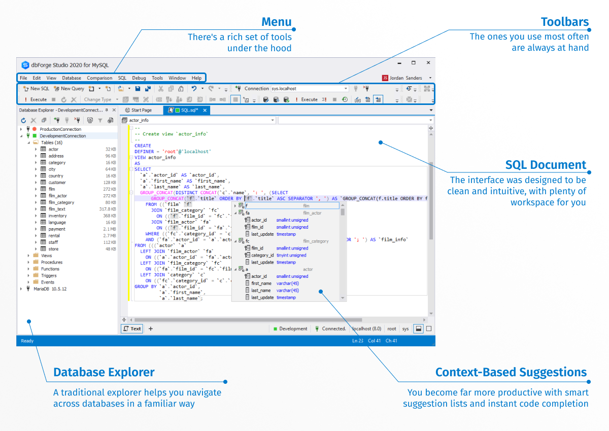
Task: Expand the MariaDB 10.5.12 node
Action: [x=21, y=289]
